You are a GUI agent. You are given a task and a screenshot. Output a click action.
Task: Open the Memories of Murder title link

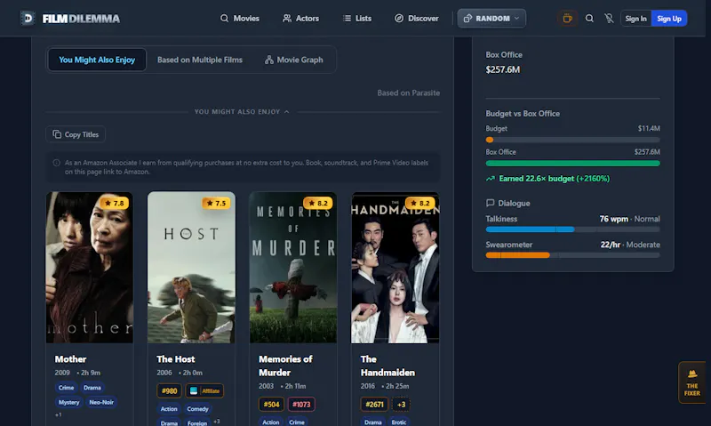click(285, 366)
